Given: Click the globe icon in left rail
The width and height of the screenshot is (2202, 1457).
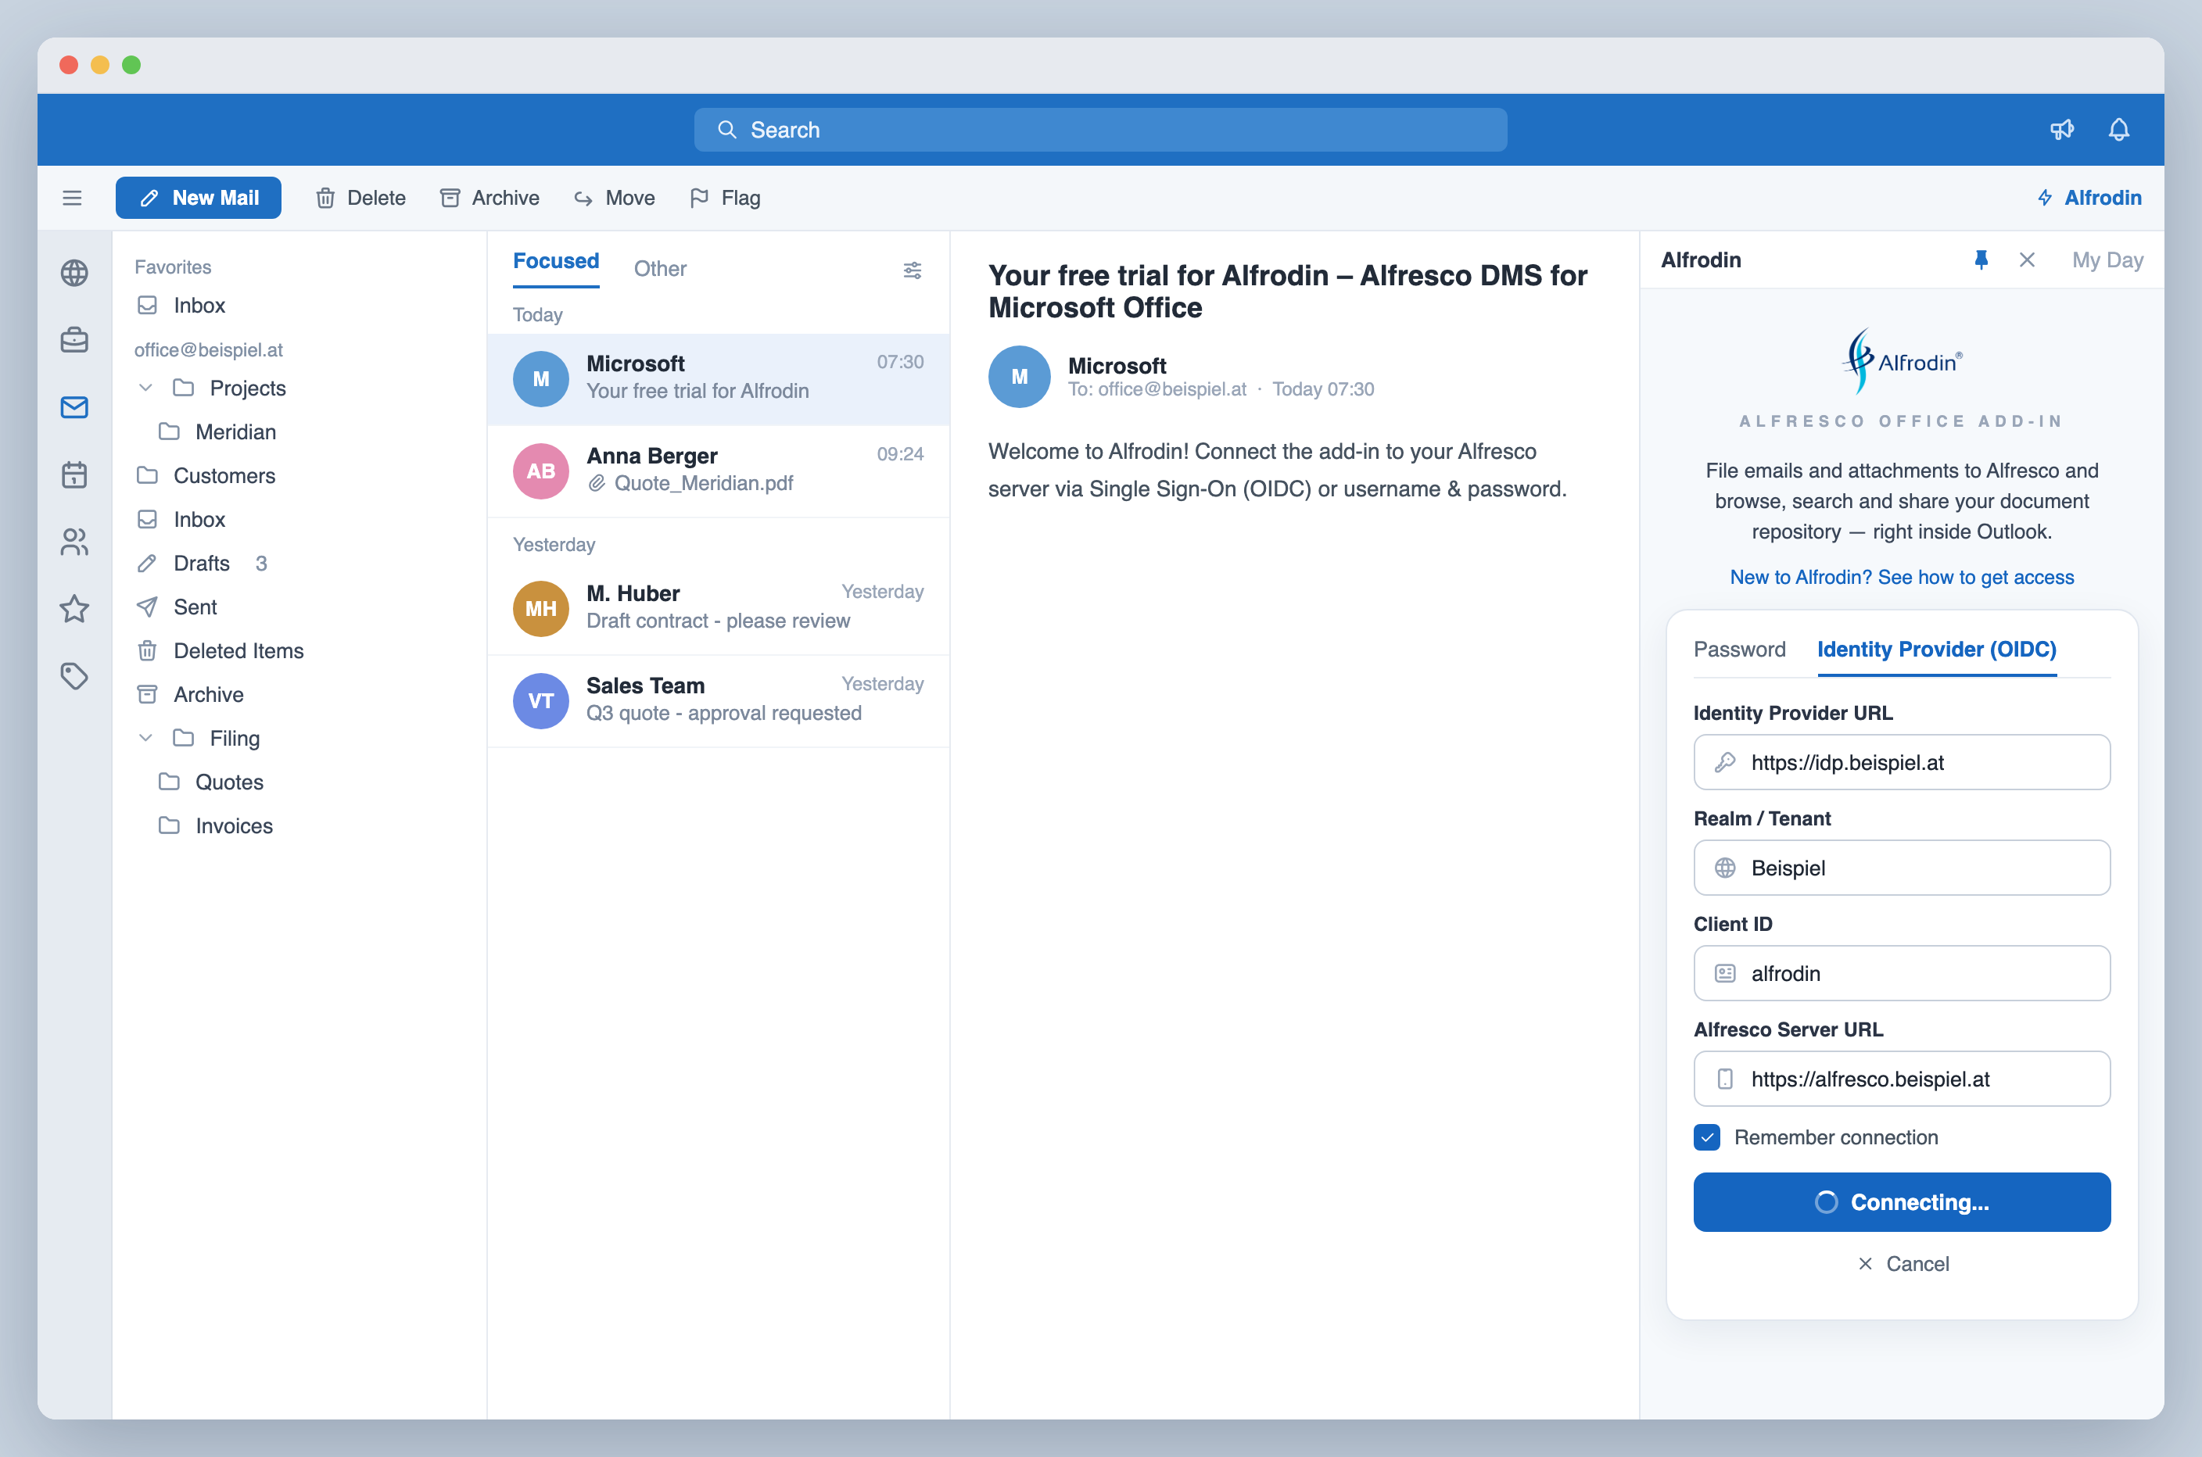Looking at the screenshot, I should [x=74, y=274].
